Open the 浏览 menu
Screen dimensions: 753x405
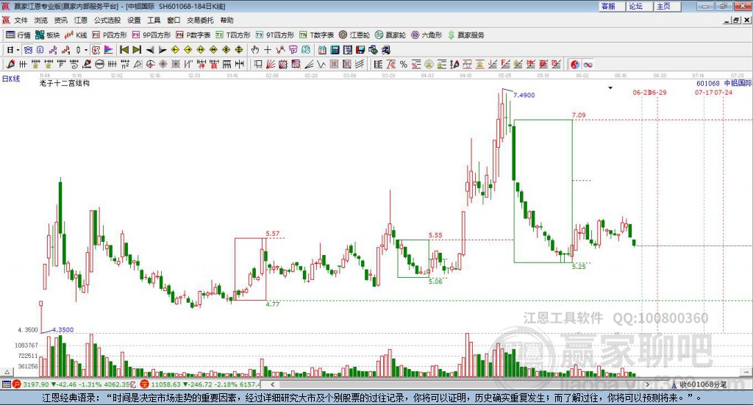click(41, 20)
